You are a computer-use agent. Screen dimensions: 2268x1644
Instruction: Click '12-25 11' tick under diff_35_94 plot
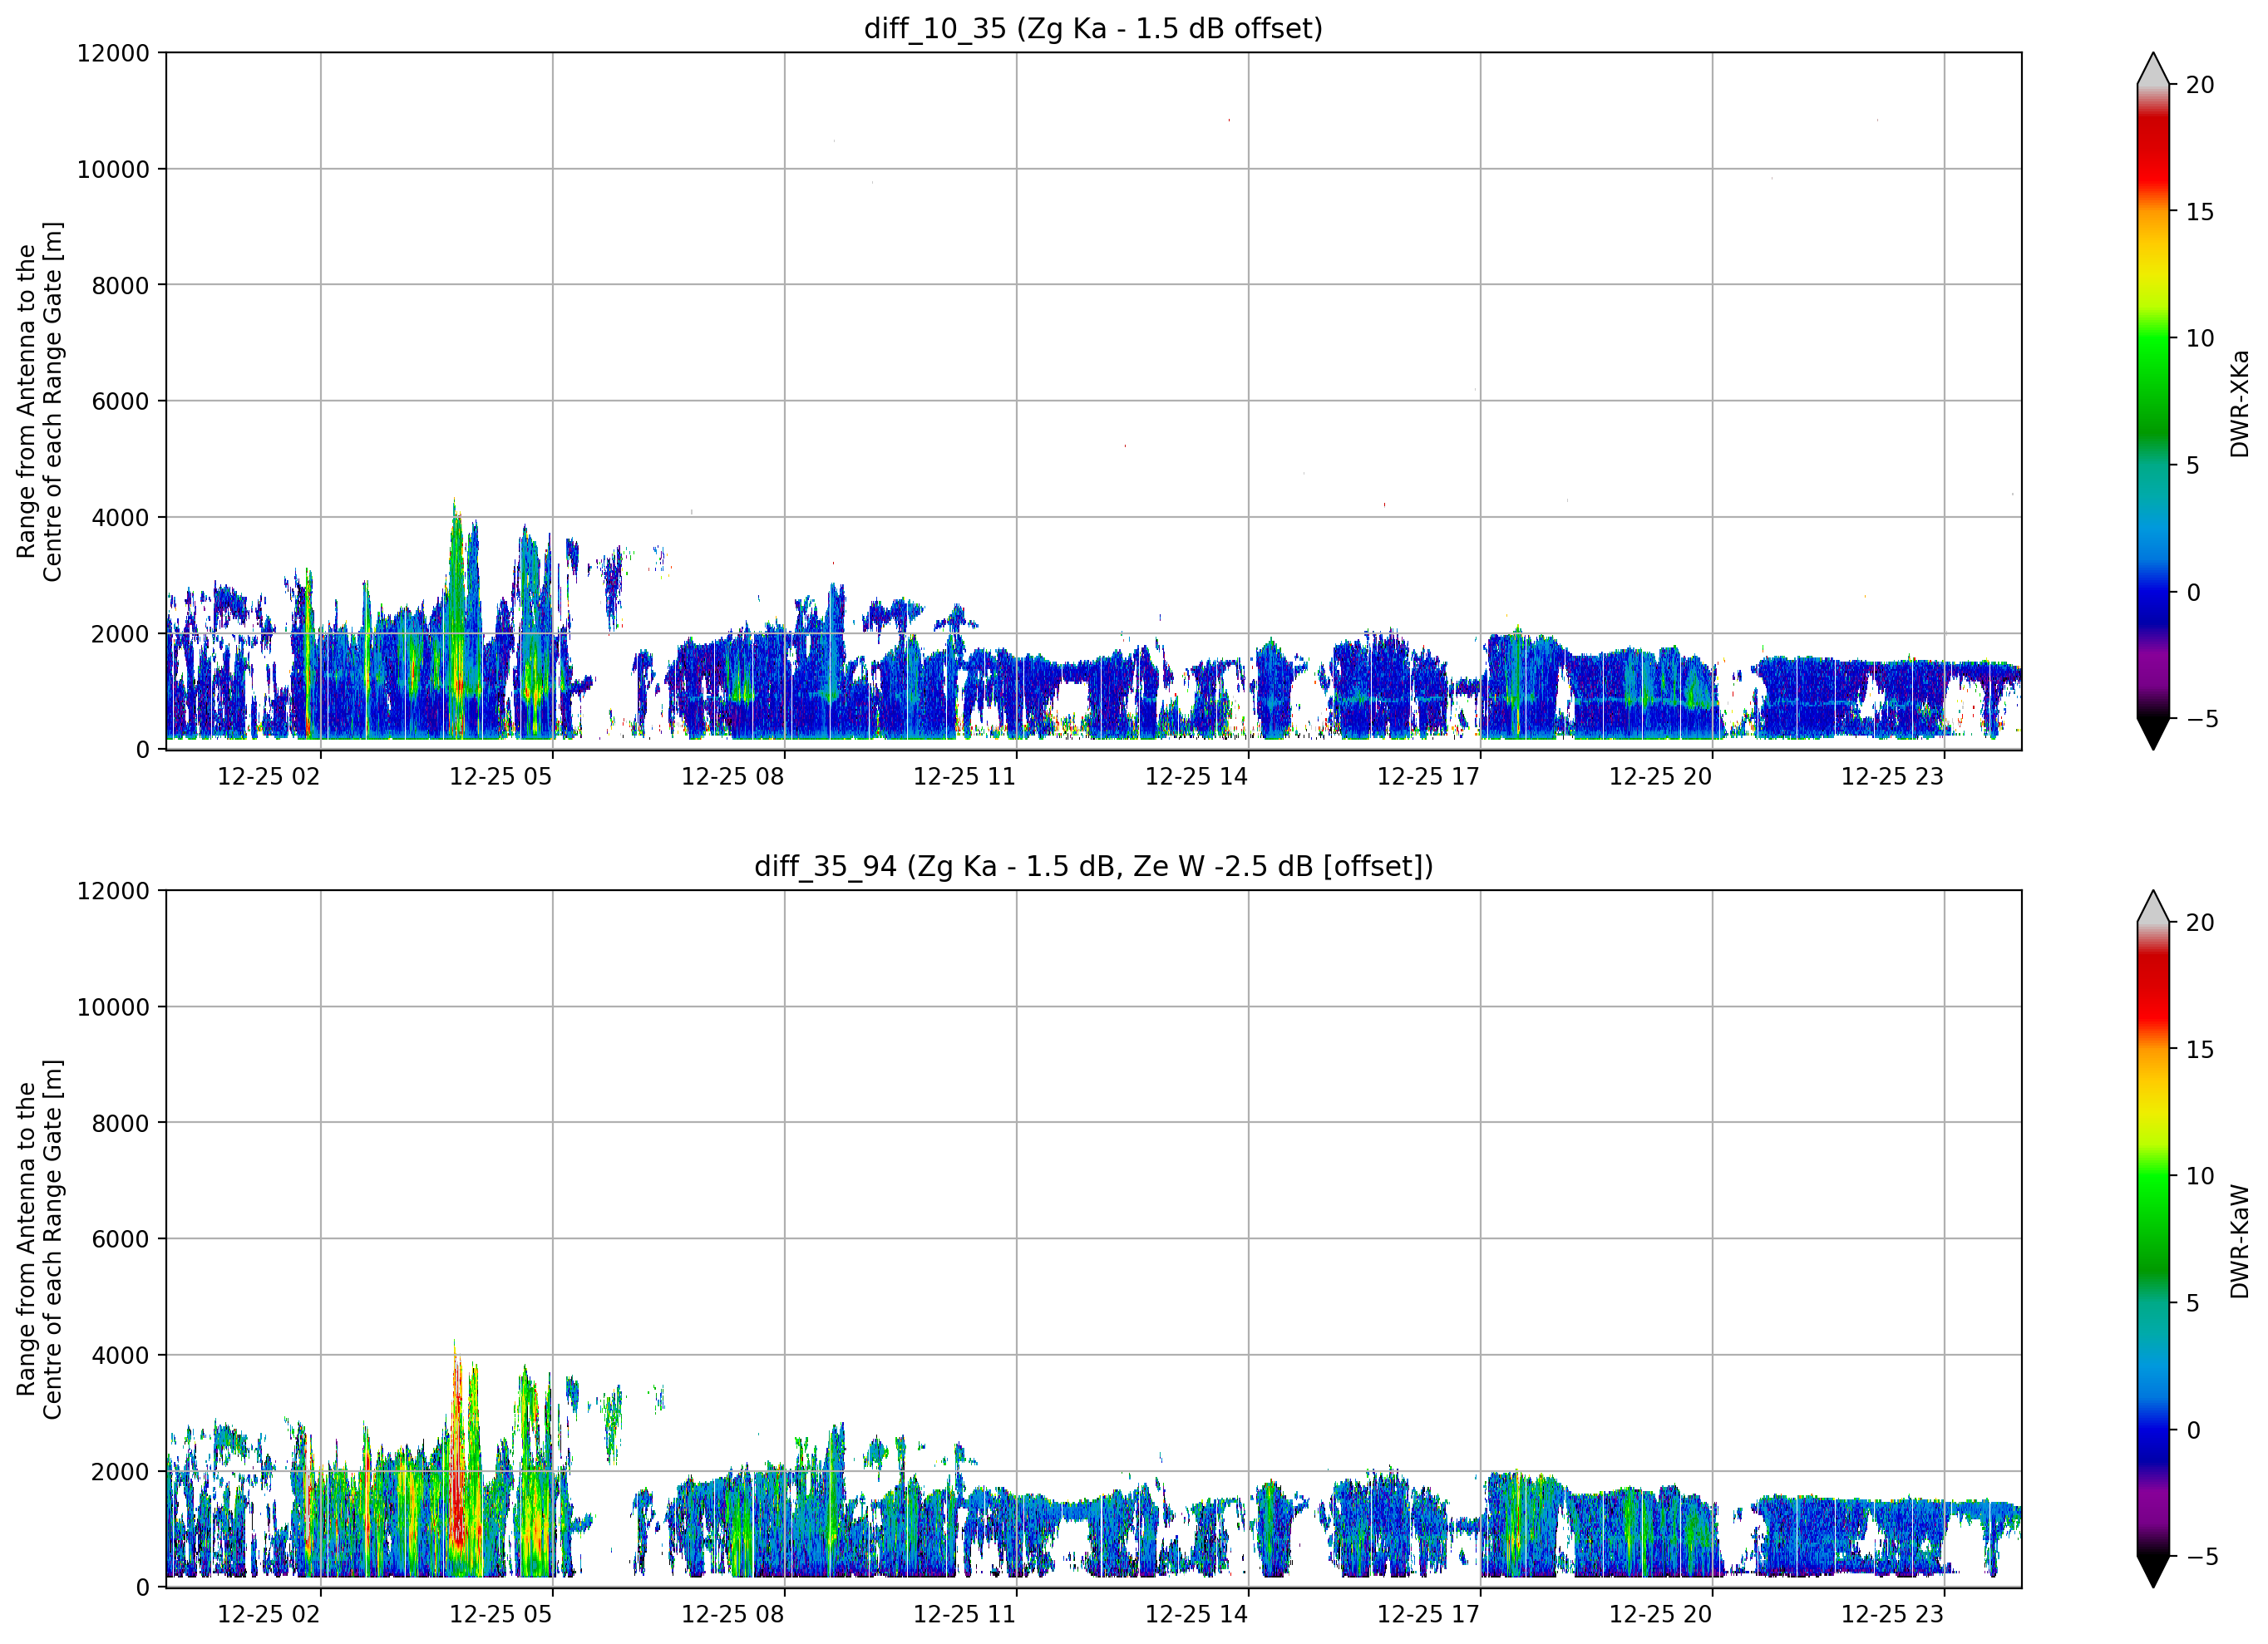[x=964, y=1614]
